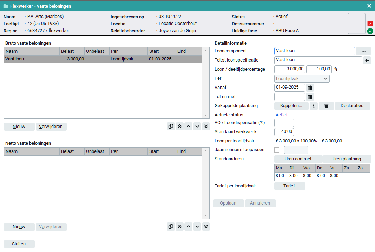Click the info icon next to Koppelen

(x=314, y=106)
